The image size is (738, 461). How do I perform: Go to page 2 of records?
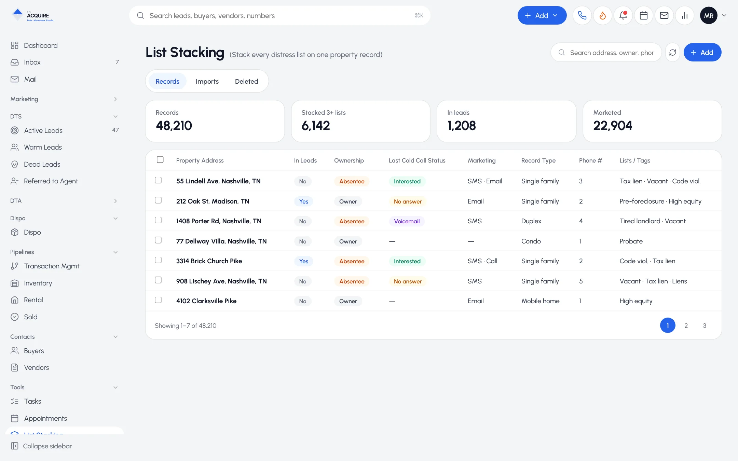click(x=686, y=325)
